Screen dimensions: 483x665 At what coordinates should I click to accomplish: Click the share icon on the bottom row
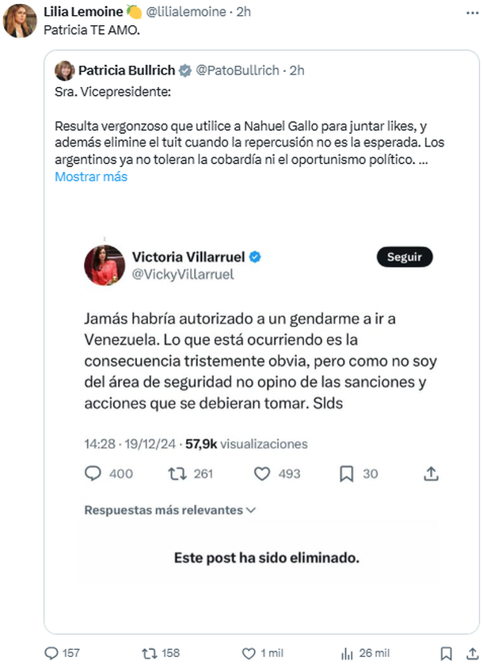pos(473,653)
